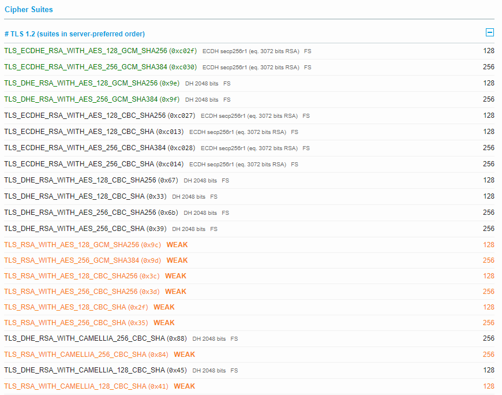Viewport: 502px width, 395px height.
Task: Select TLS_ECDHE_RSA_WITH_AES_128_GCM_SHA256 (0xc02f) suite
Action: [x=100, y=51]
